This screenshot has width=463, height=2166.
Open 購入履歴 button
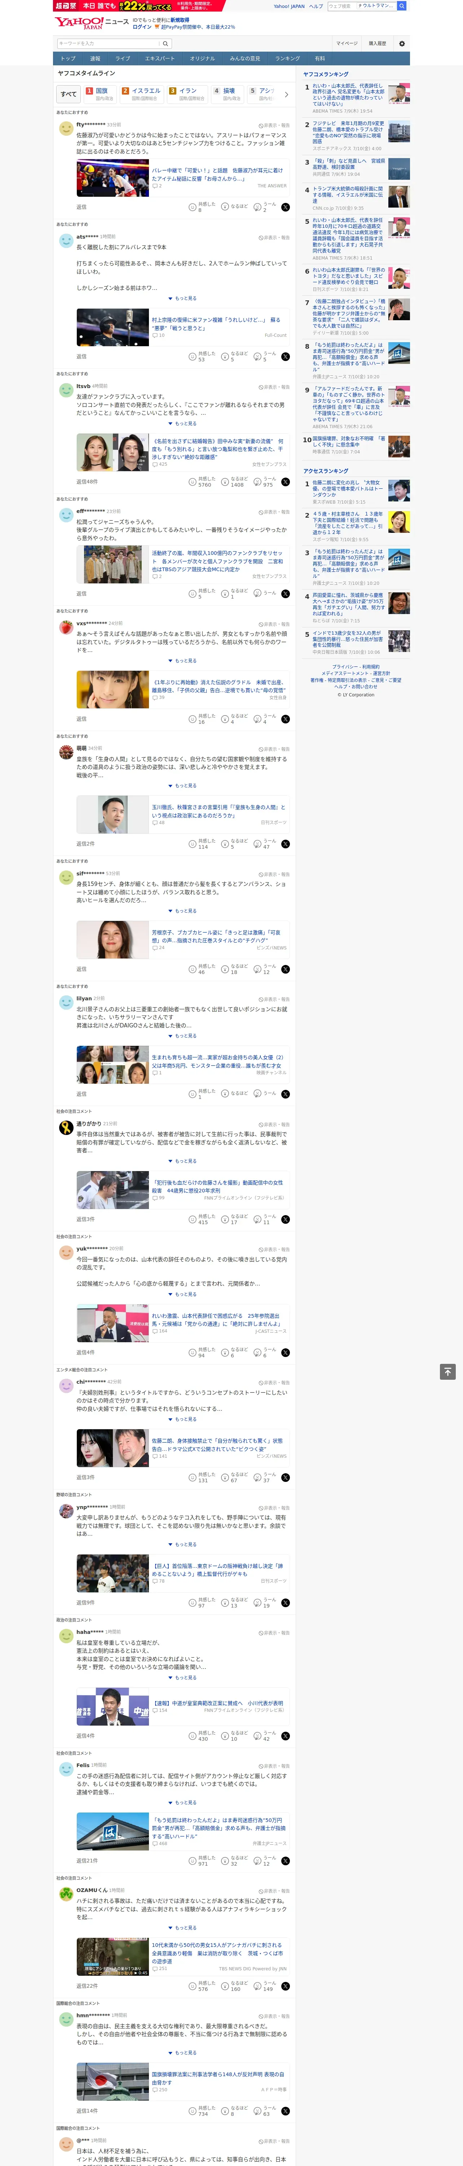(377, 44)
